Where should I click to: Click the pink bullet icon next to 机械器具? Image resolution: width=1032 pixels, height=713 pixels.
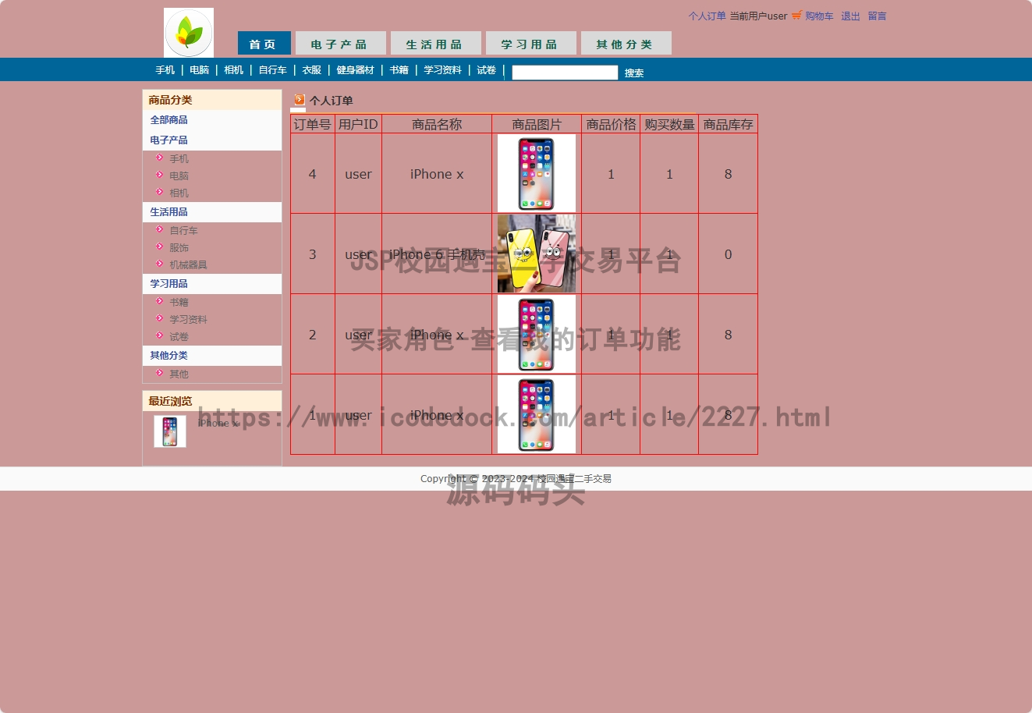point(160,264)
